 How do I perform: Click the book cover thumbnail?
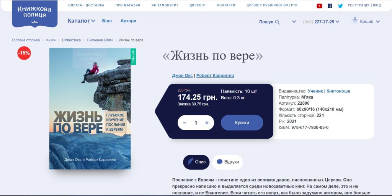point(90,109)
